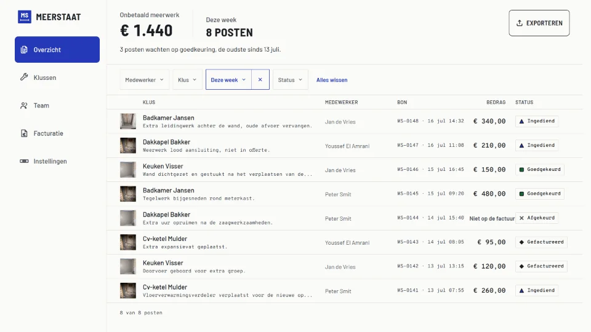Click Jan de Vries in MS-0142 row

[x=340, y=267]
